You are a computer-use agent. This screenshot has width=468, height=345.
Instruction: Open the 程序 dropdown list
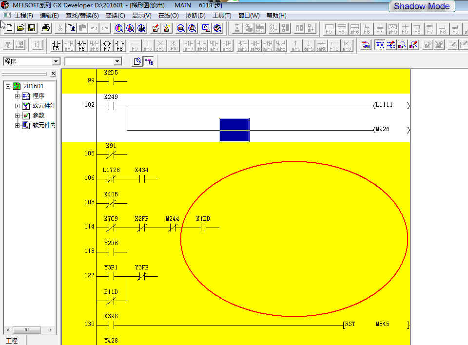tap(56, 61)
